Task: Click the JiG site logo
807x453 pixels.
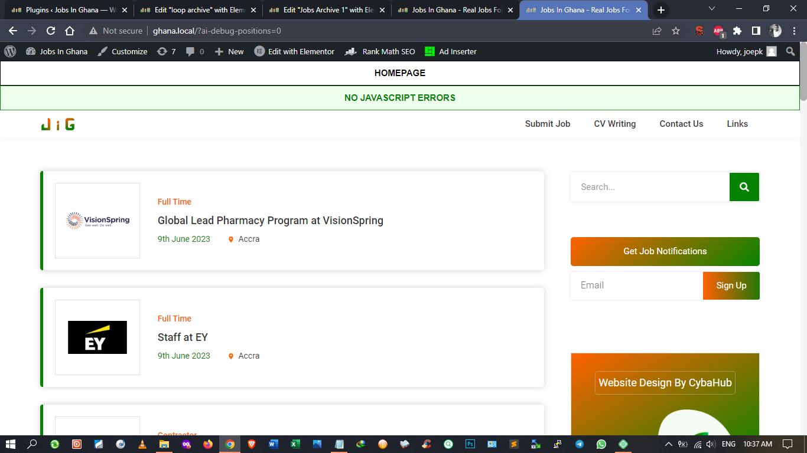Action: click(58, 124)
